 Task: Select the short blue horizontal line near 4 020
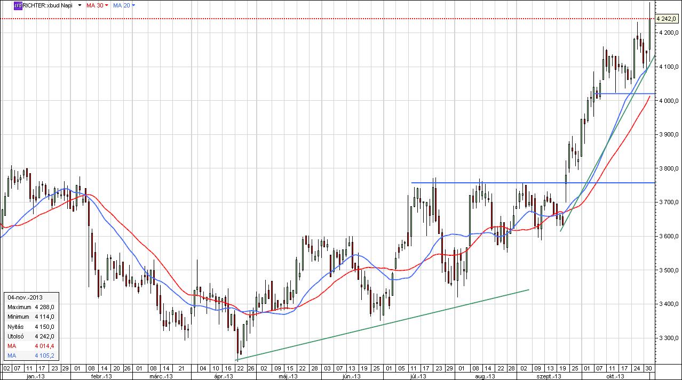tap(624, 94)
